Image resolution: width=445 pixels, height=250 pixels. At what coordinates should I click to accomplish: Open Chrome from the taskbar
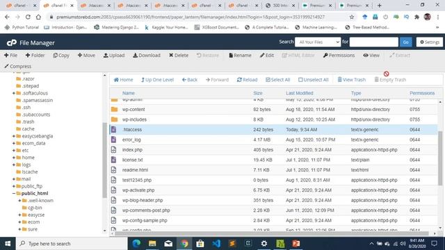pos(184,244)
